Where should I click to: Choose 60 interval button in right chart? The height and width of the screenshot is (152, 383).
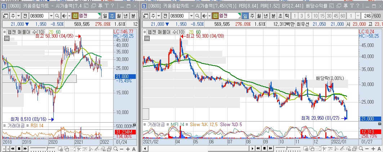[343, 16]
